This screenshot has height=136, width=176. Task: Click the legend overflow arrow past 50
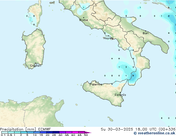pos(88,132)
